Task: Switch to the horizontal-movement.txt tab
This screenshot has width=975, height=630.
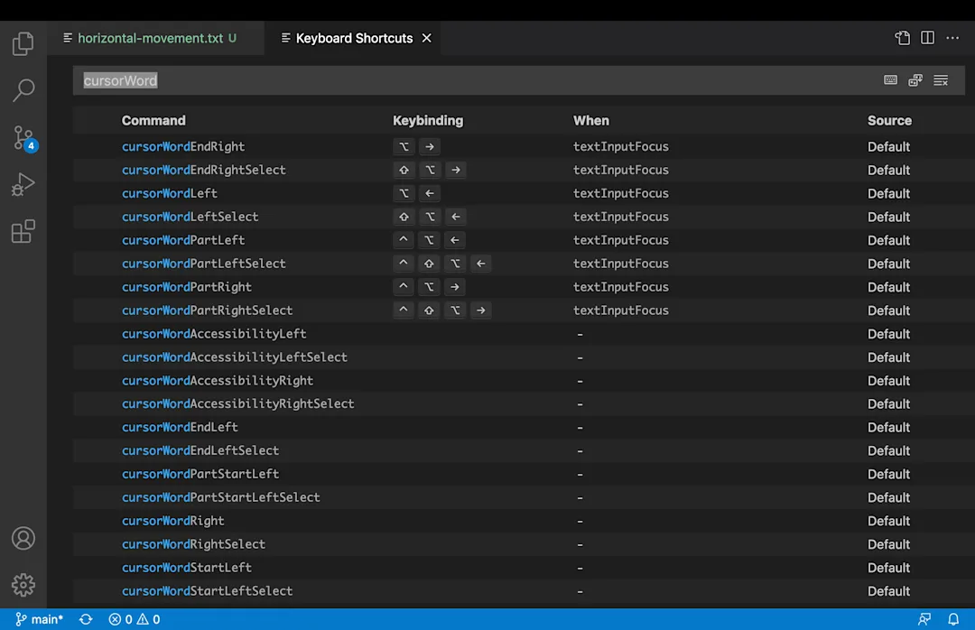Action: 149,38
